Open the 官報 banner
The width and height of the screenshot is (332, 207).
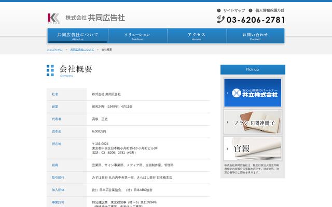(253, 149)
